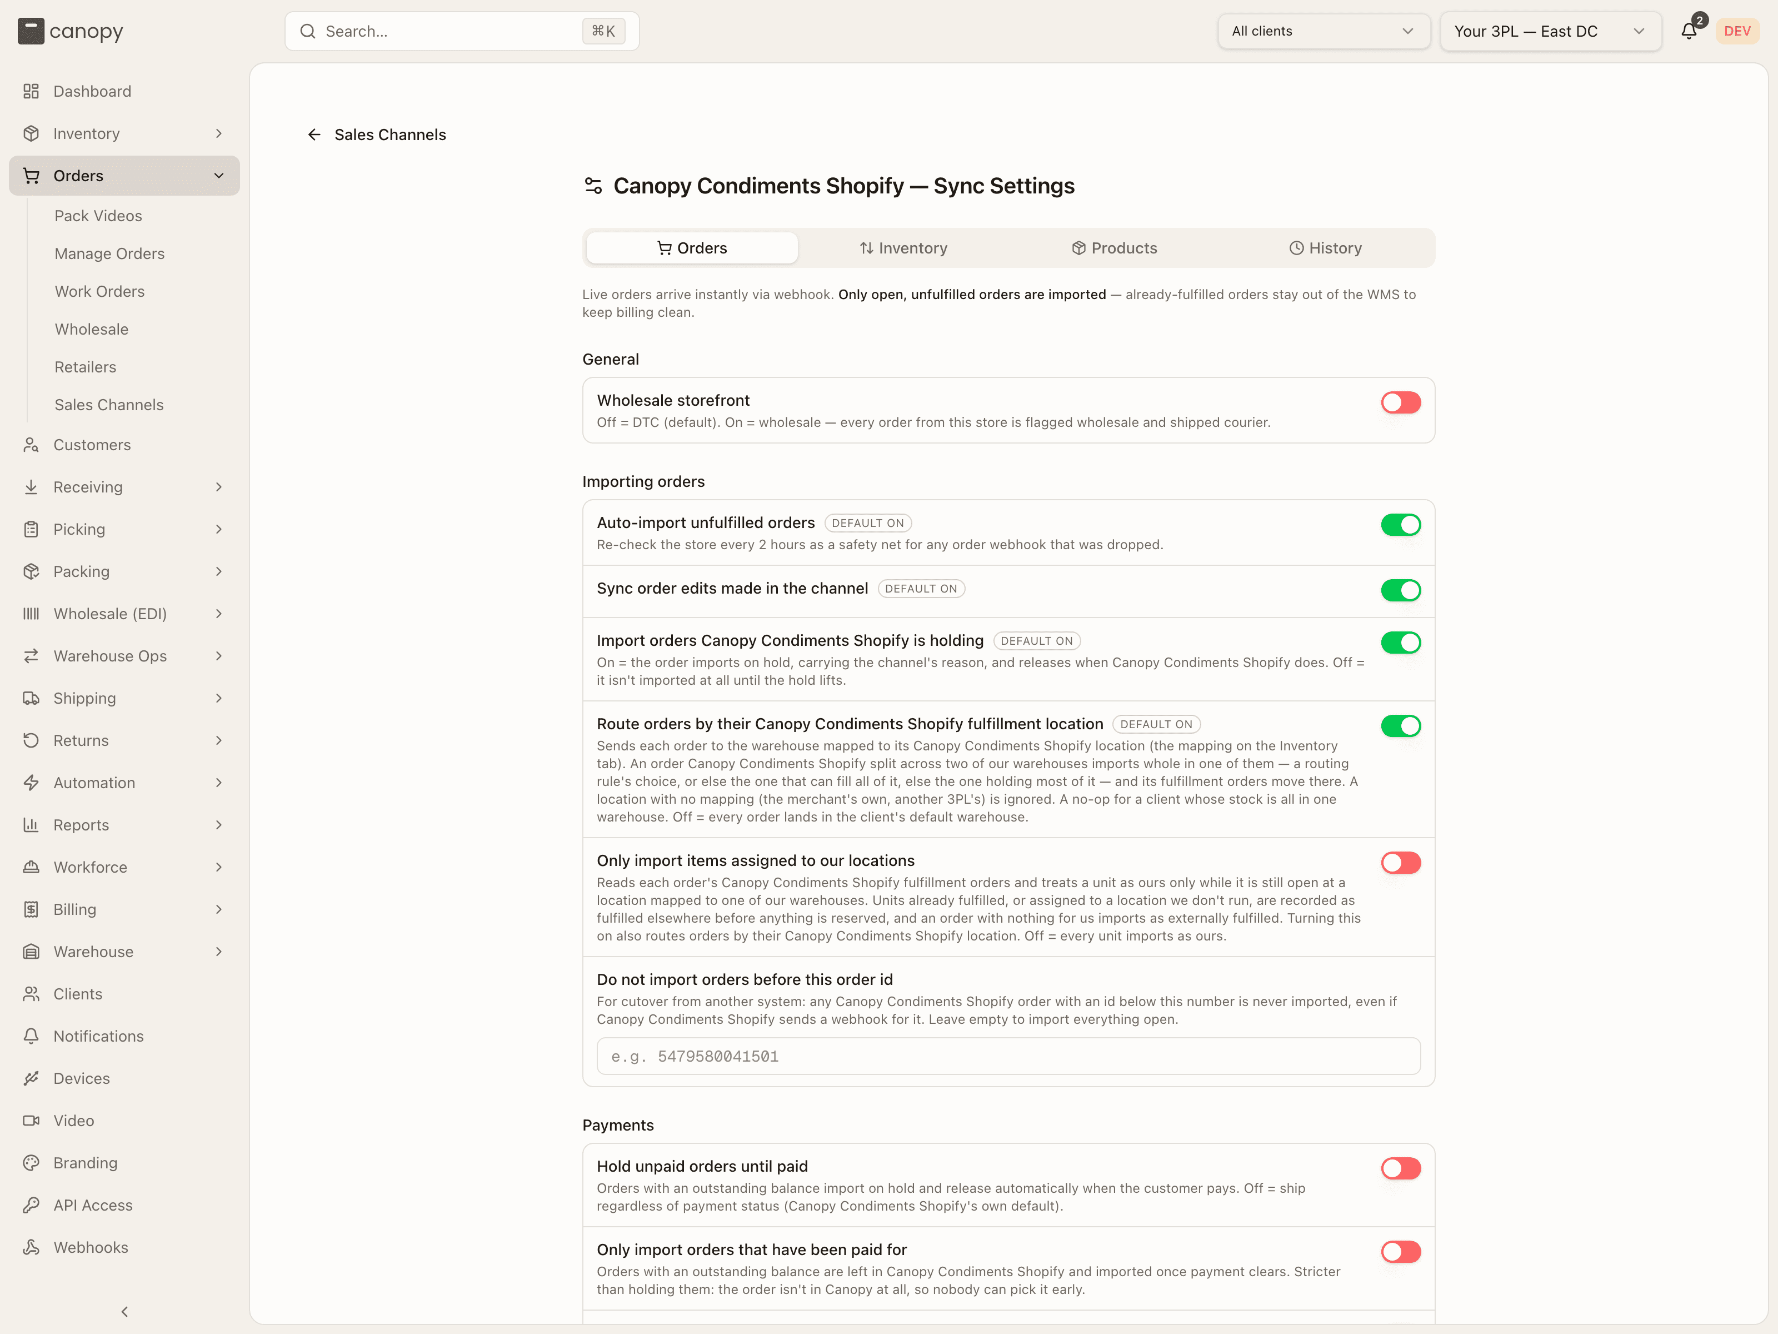The height and width of the screenshot is (1334, 1778).
Task: Switch to the History tab
Action: [x=1326, y=248]
